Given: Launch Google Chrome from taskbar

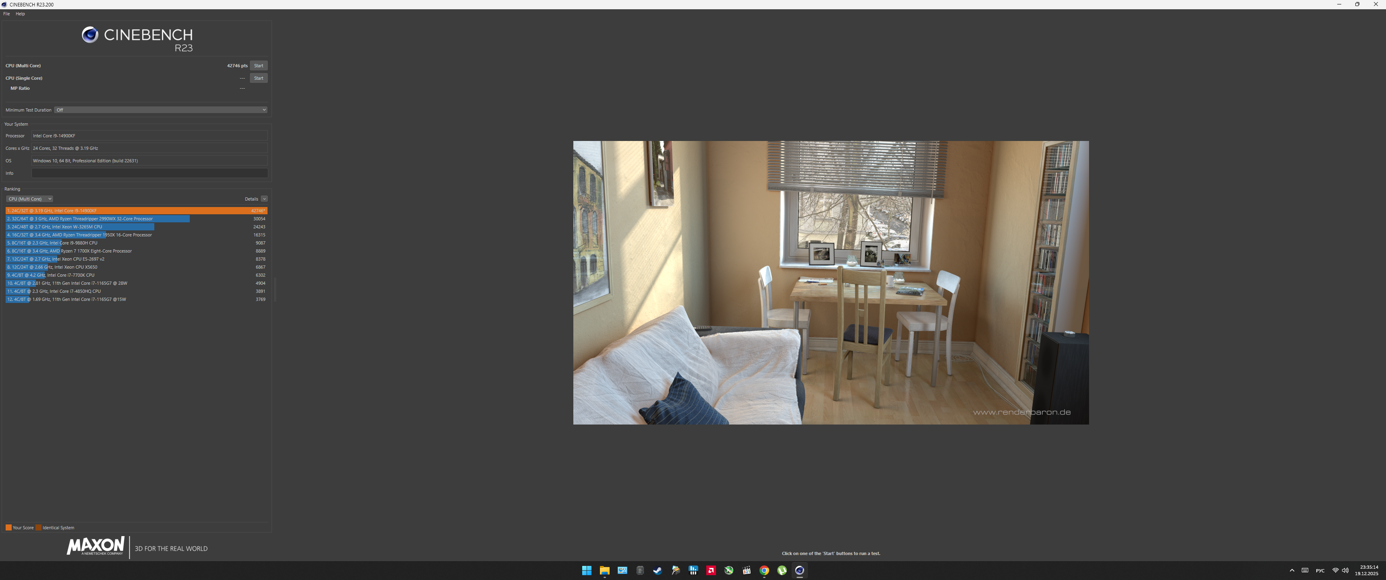Looking at the screenshot, I should (764, 570).
